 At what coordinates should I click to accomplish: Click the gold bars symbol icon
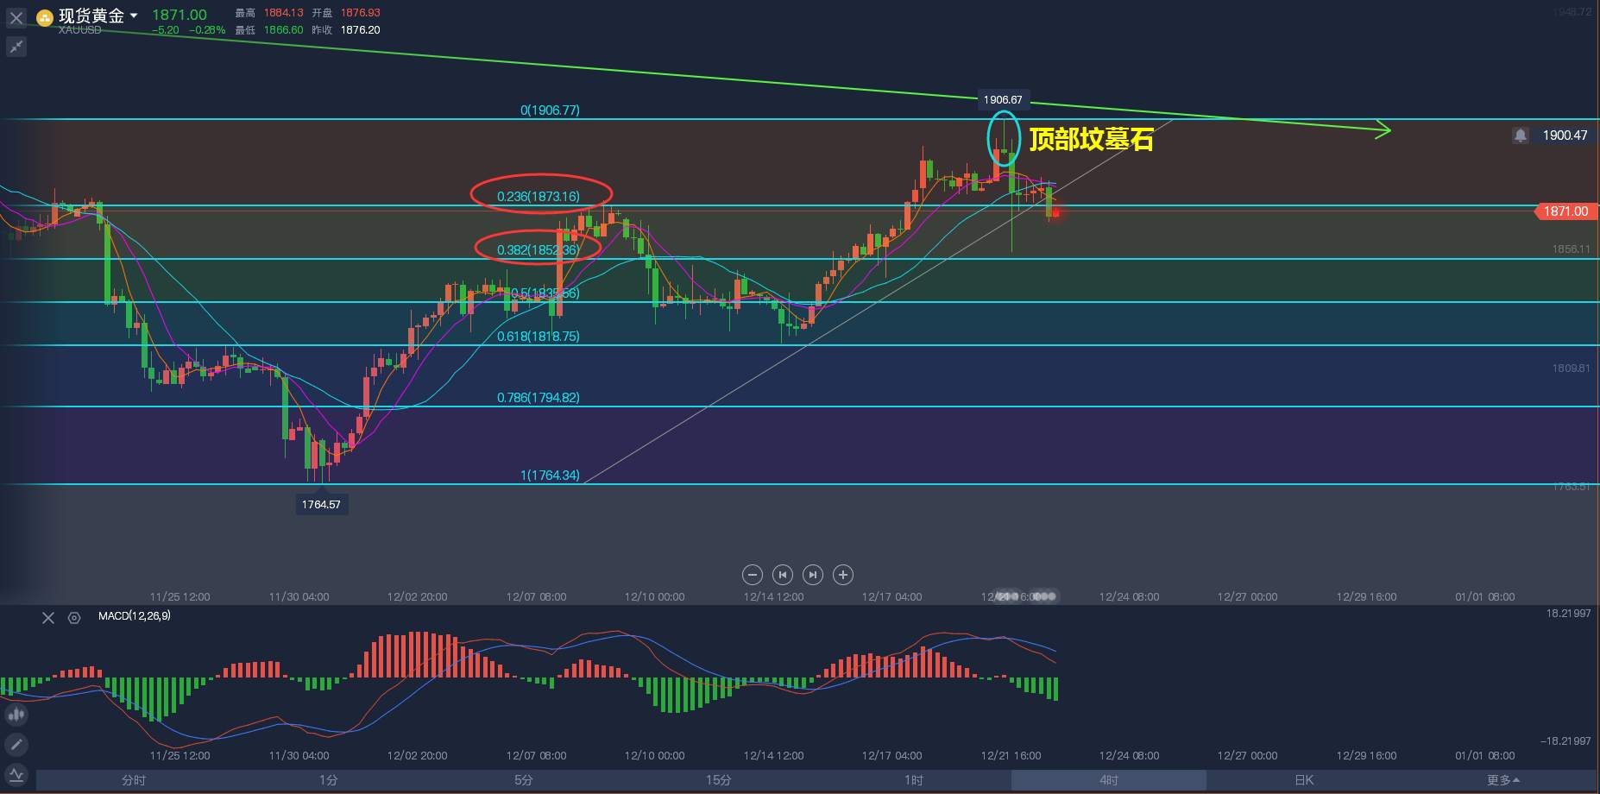44,16
